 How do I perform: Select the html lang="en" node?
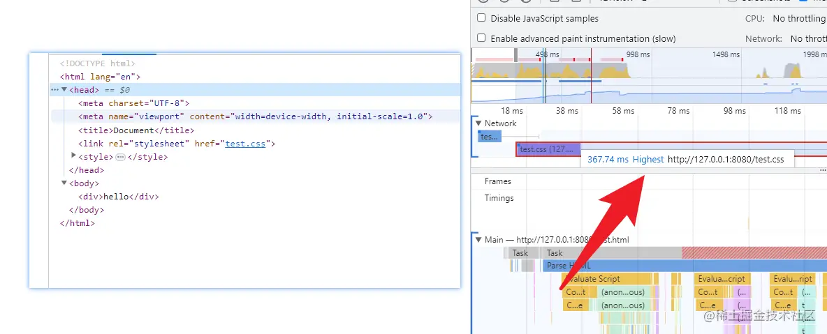(x=100, y=77)
